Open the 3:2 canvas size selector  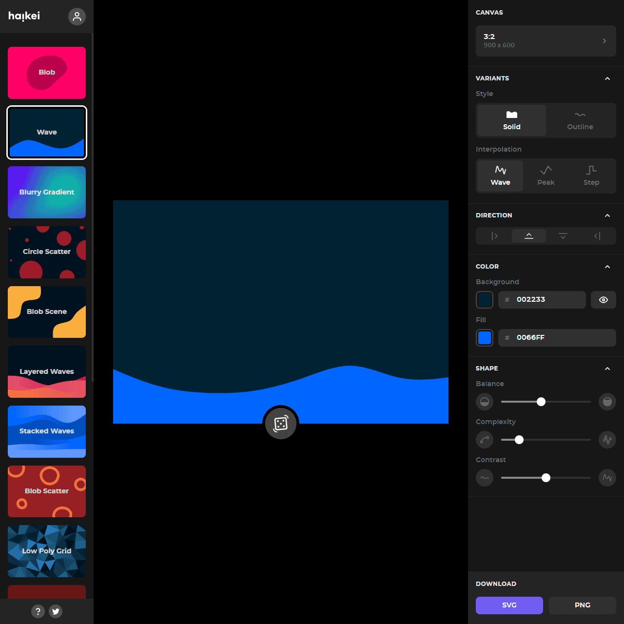[546, 41]
